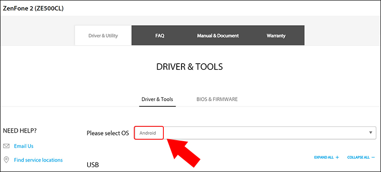This screenshot has height=172, width=381.
Task: Select Android in the OS selector
Action: click(x=148, y=133)
